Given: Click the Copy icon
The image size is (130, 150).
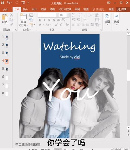Looking at the screenshot, I should tap(11, 20).
